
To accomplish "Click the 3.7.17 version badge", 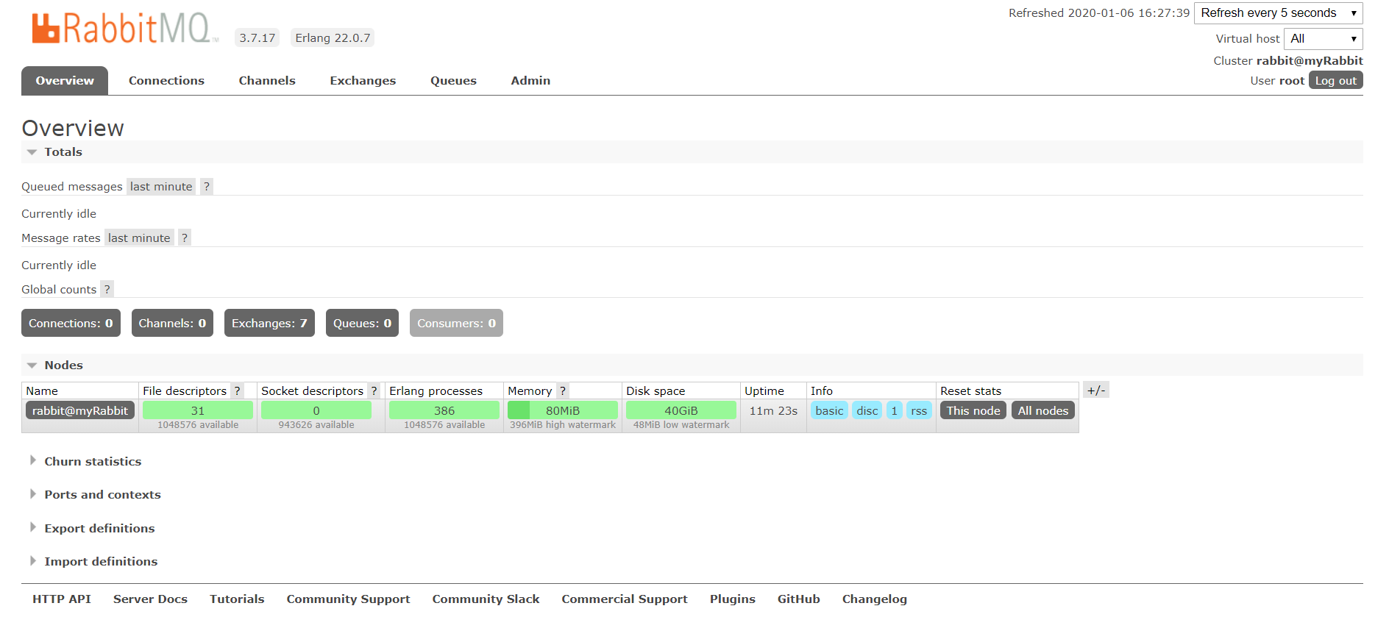I will pyautogui.click(x=257, y=38).
